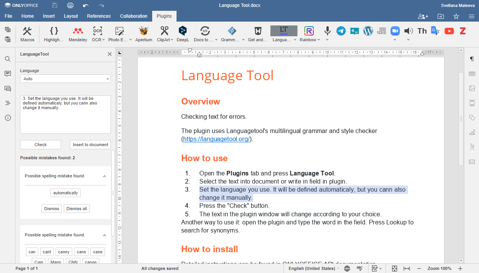This screenshot has width=479, height=273.
Task: Open the Headings navigation panel
Action: point(8,103)
